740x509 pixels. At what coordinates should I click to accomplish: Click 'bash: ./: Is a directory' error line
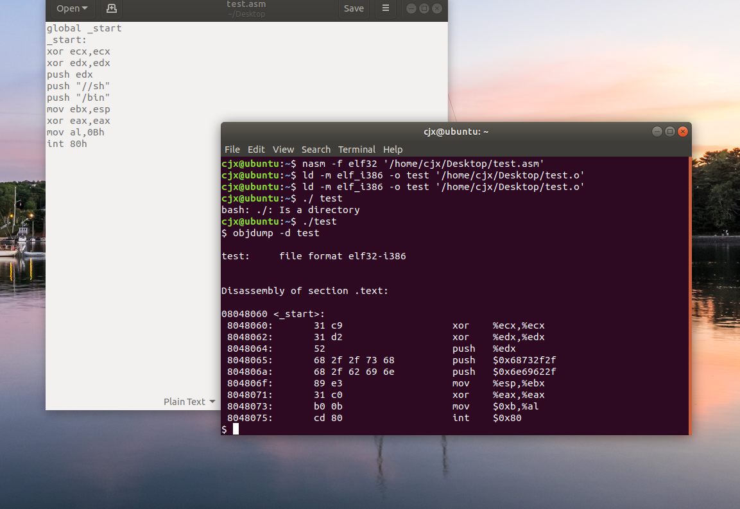coord(291,210)
